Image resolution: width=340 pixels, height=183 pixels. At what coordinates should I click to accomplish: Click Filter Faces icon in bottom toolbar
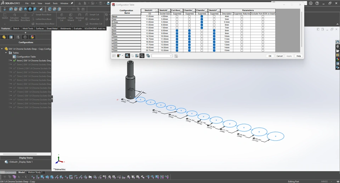(42, 177)
